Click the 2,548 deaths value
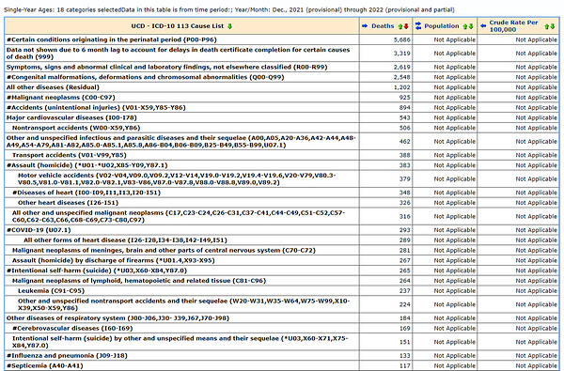Image resolution: width=564 pixels, height=371 pixels. tap(401, 77)
